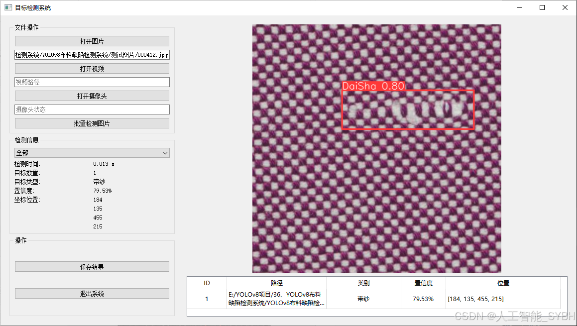Click coordinate value 184 in 检测信息

pos(98,200)
